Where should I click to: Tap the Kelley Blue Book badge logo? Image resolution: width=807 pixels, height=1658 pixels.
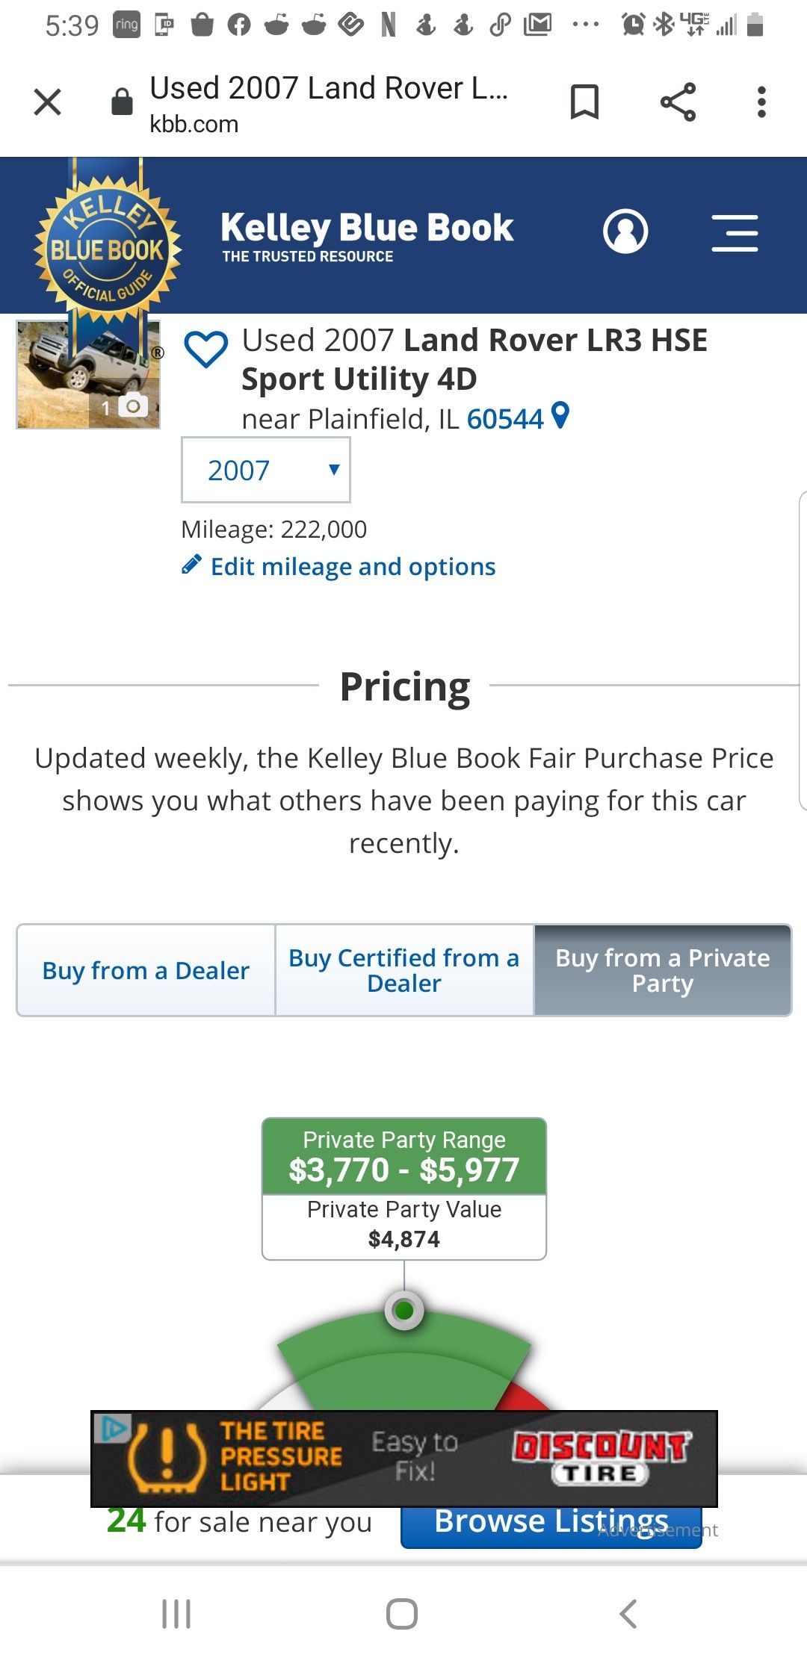tap(107, 246)
